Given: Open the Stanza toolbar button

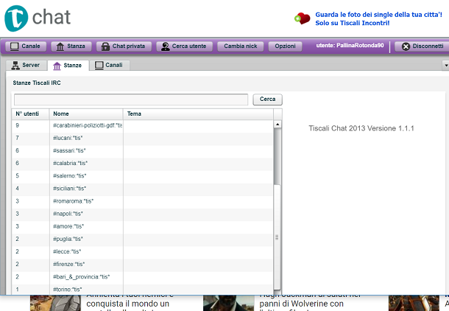Looking at the screenshot, I should click(71, 46).
